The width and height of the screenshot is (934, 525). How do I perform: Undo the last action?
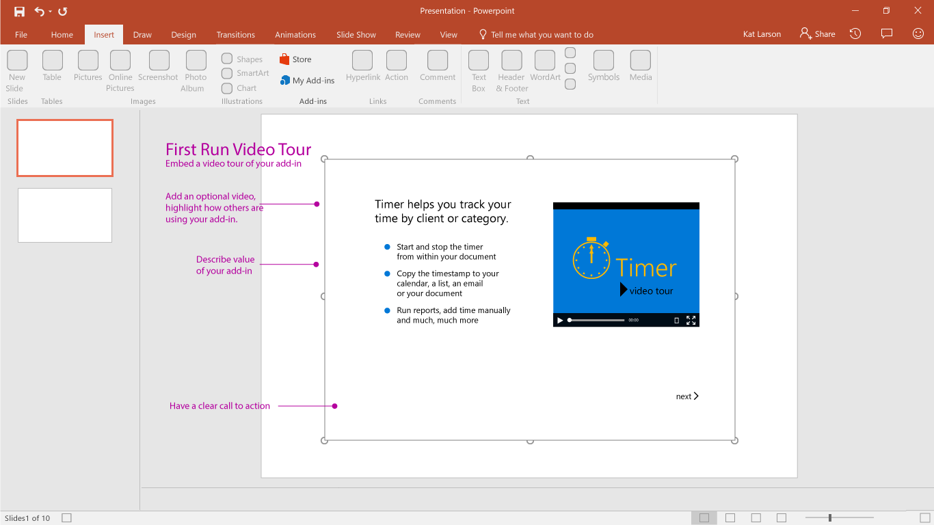tap(39, 12)
